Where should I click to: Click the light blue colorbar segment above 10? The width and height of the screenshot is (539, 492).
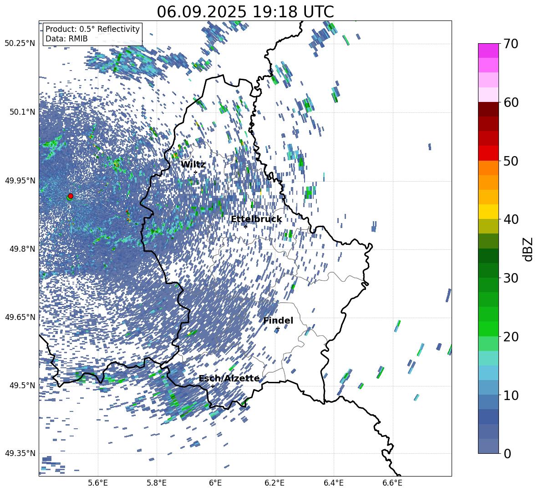pos(488,387)
